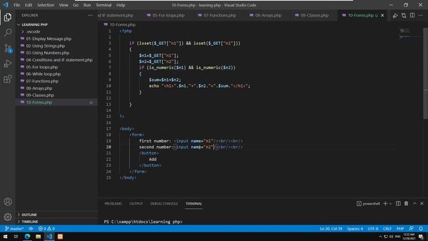Change the encoding via UTF-8
This screenshot has height=241, width=428.
pos(373,229)
